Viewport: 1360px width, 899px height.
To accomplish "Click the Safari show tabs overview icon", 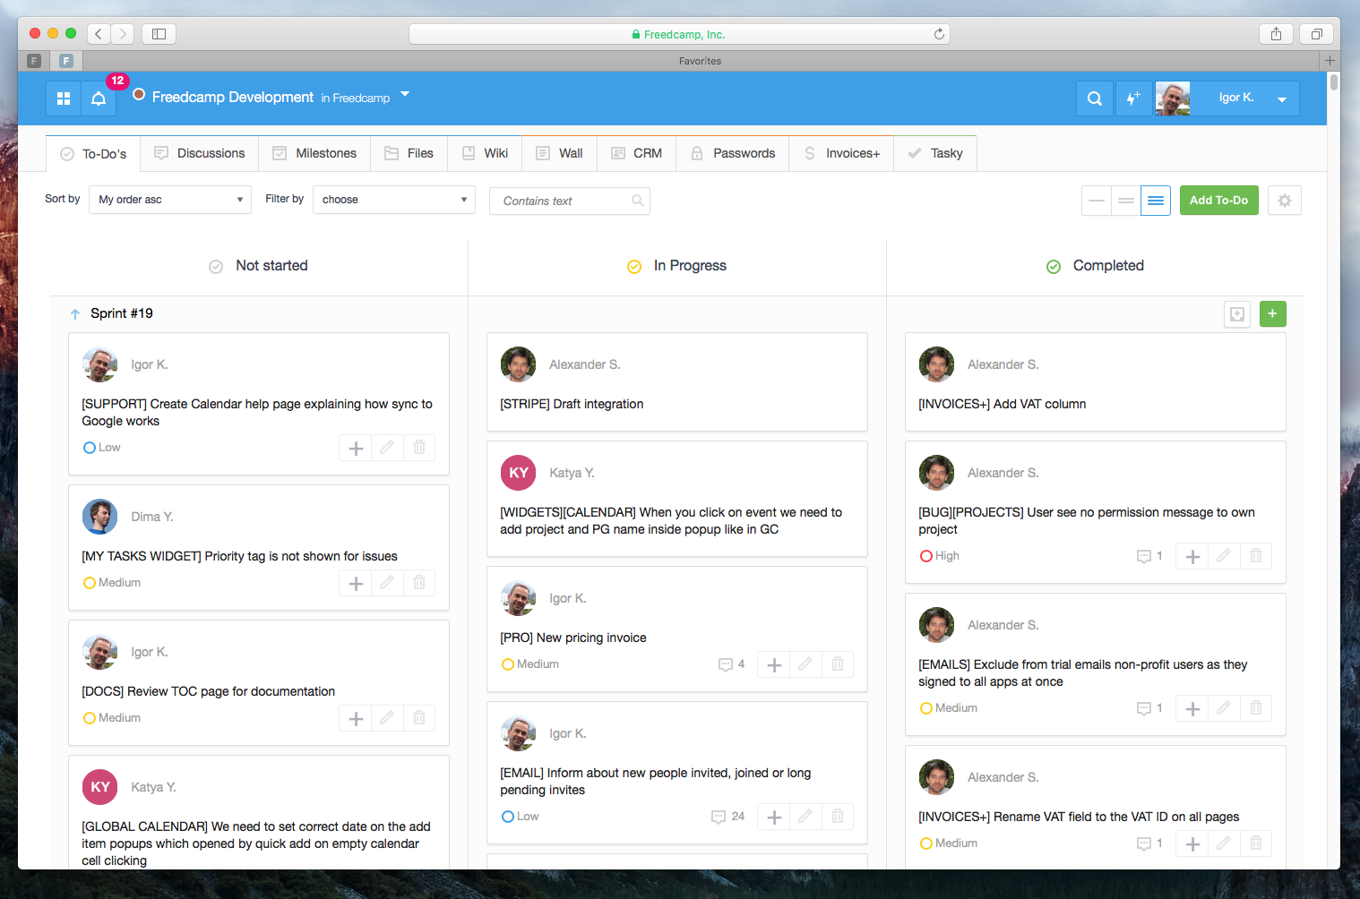I will (x=1317, y=34).
